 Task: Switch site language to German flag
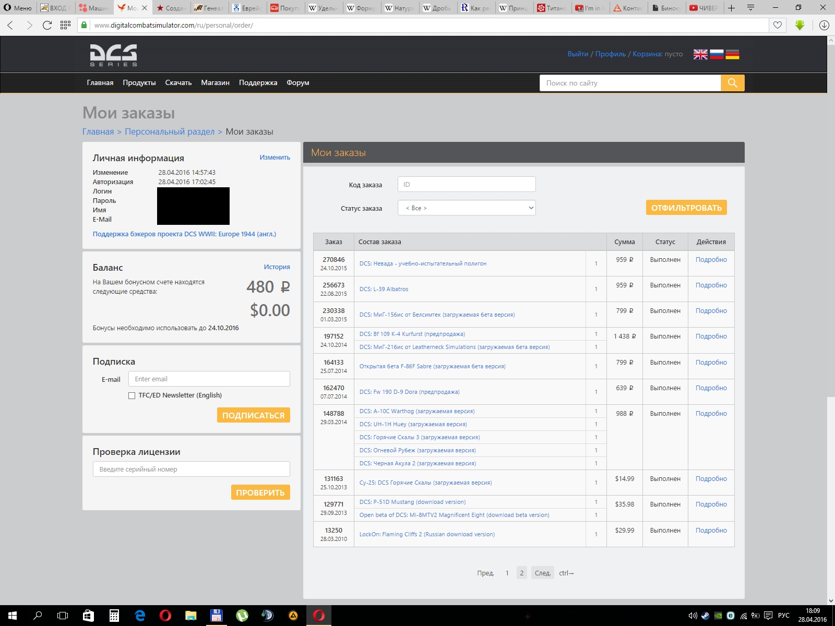point(732,54)
